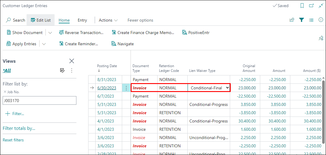
Task: Close the Views filter pane
Action: click(x=71, y=61)
